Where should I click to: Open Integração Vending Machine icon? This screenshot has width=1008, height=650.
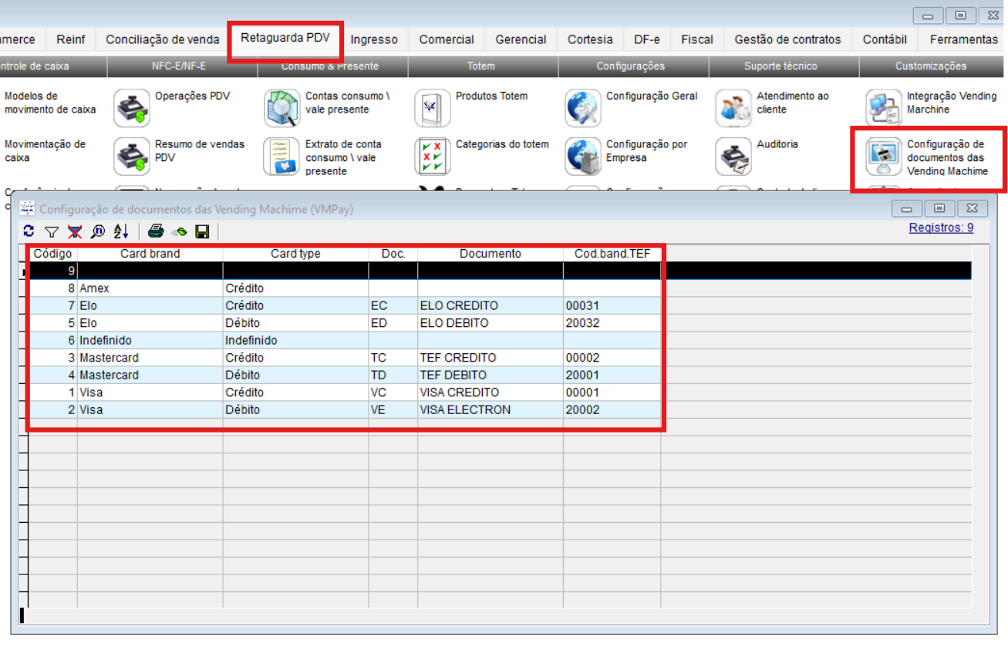point(884,108)
